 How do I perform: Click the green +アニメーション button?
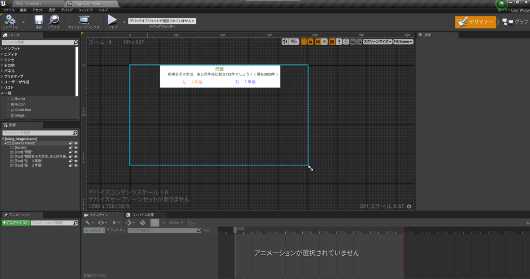(x=16, y=223)
